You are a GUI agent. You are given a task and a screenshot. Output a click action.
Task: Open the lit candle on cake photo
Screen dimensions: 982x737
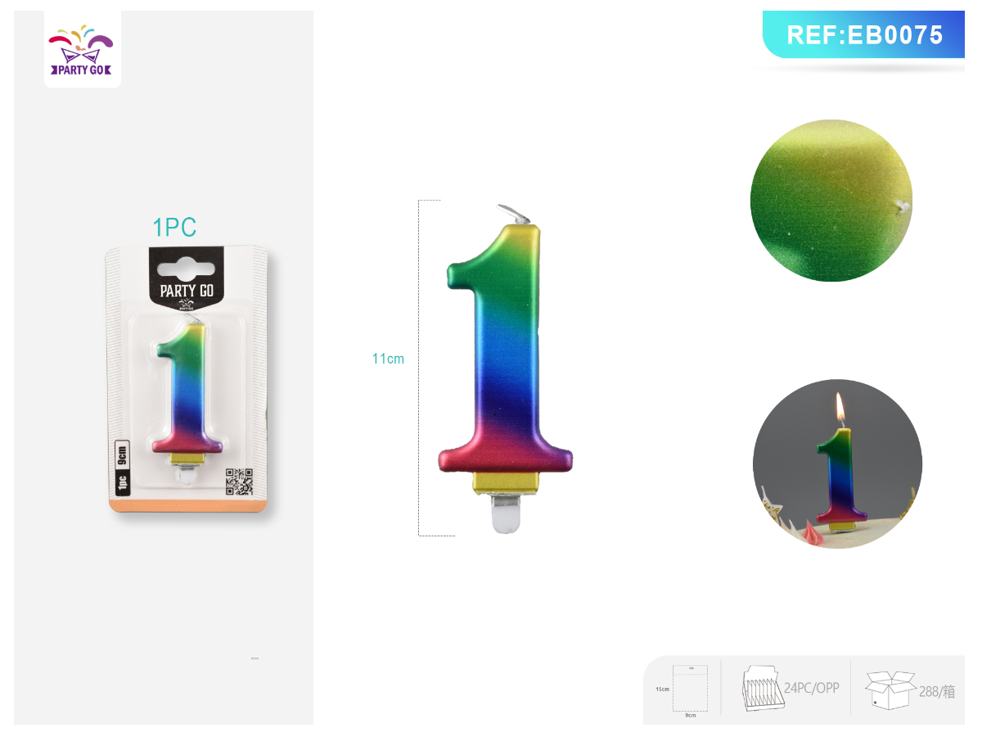click(x=837, y=463)
